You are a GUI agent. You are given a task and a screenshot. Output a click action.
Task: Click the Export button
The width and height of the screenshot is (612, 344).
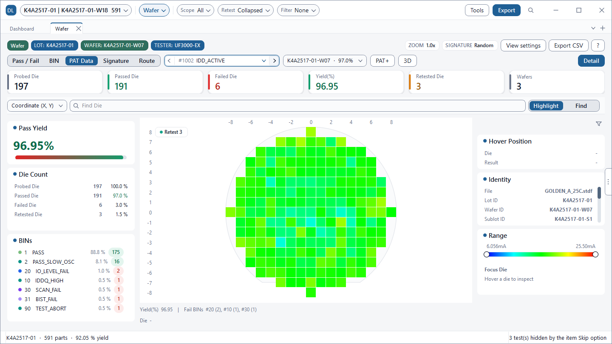(x=507, y=10)
